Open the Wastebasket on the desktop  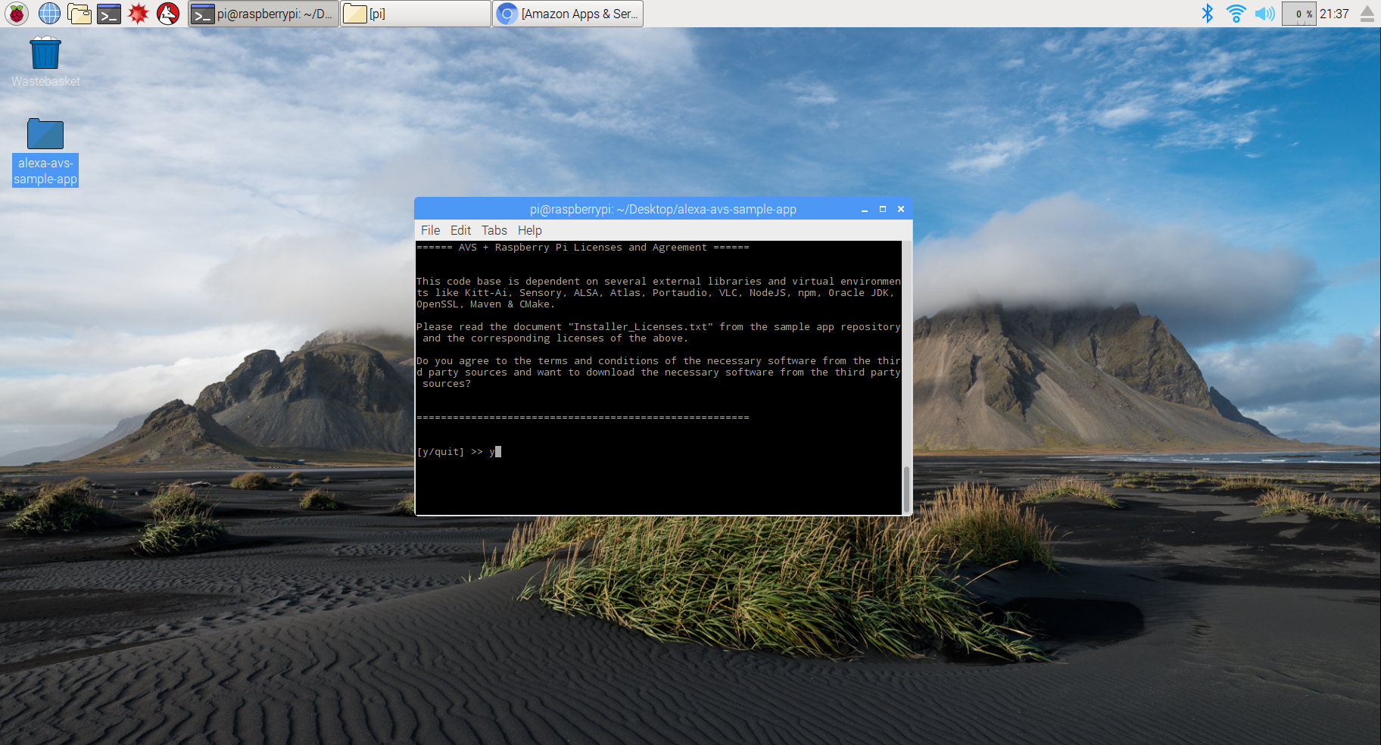(45, 53)
